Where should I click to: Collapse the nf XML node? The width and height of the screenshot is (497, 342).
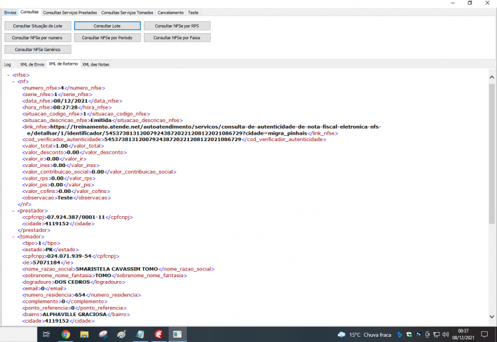click(13, 82)
